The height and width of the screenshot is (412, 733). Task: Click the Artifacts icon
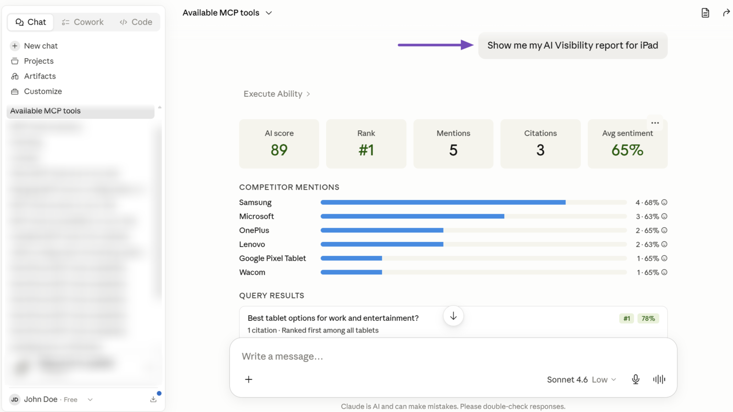(15, 76)
